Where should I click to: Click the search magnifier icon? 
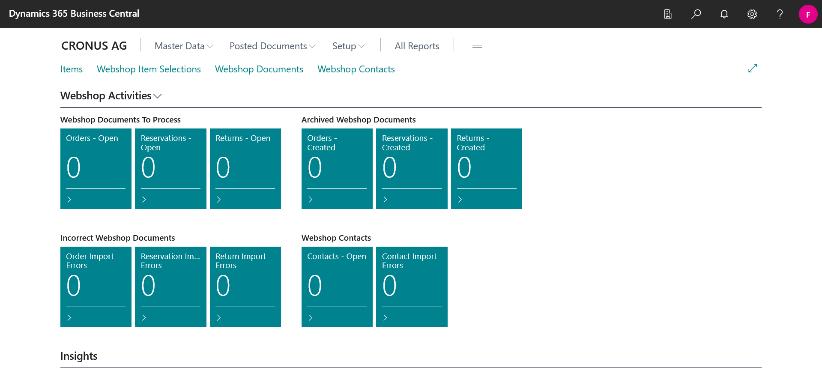click(x=696, y=14)
